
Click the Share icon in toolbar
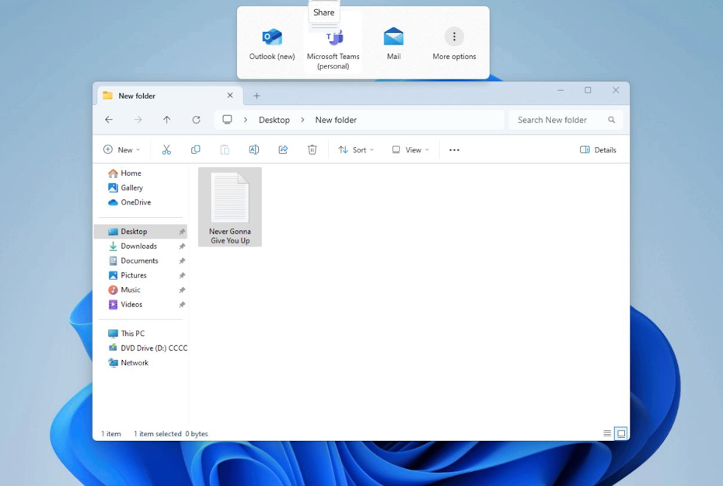(283, 150)
